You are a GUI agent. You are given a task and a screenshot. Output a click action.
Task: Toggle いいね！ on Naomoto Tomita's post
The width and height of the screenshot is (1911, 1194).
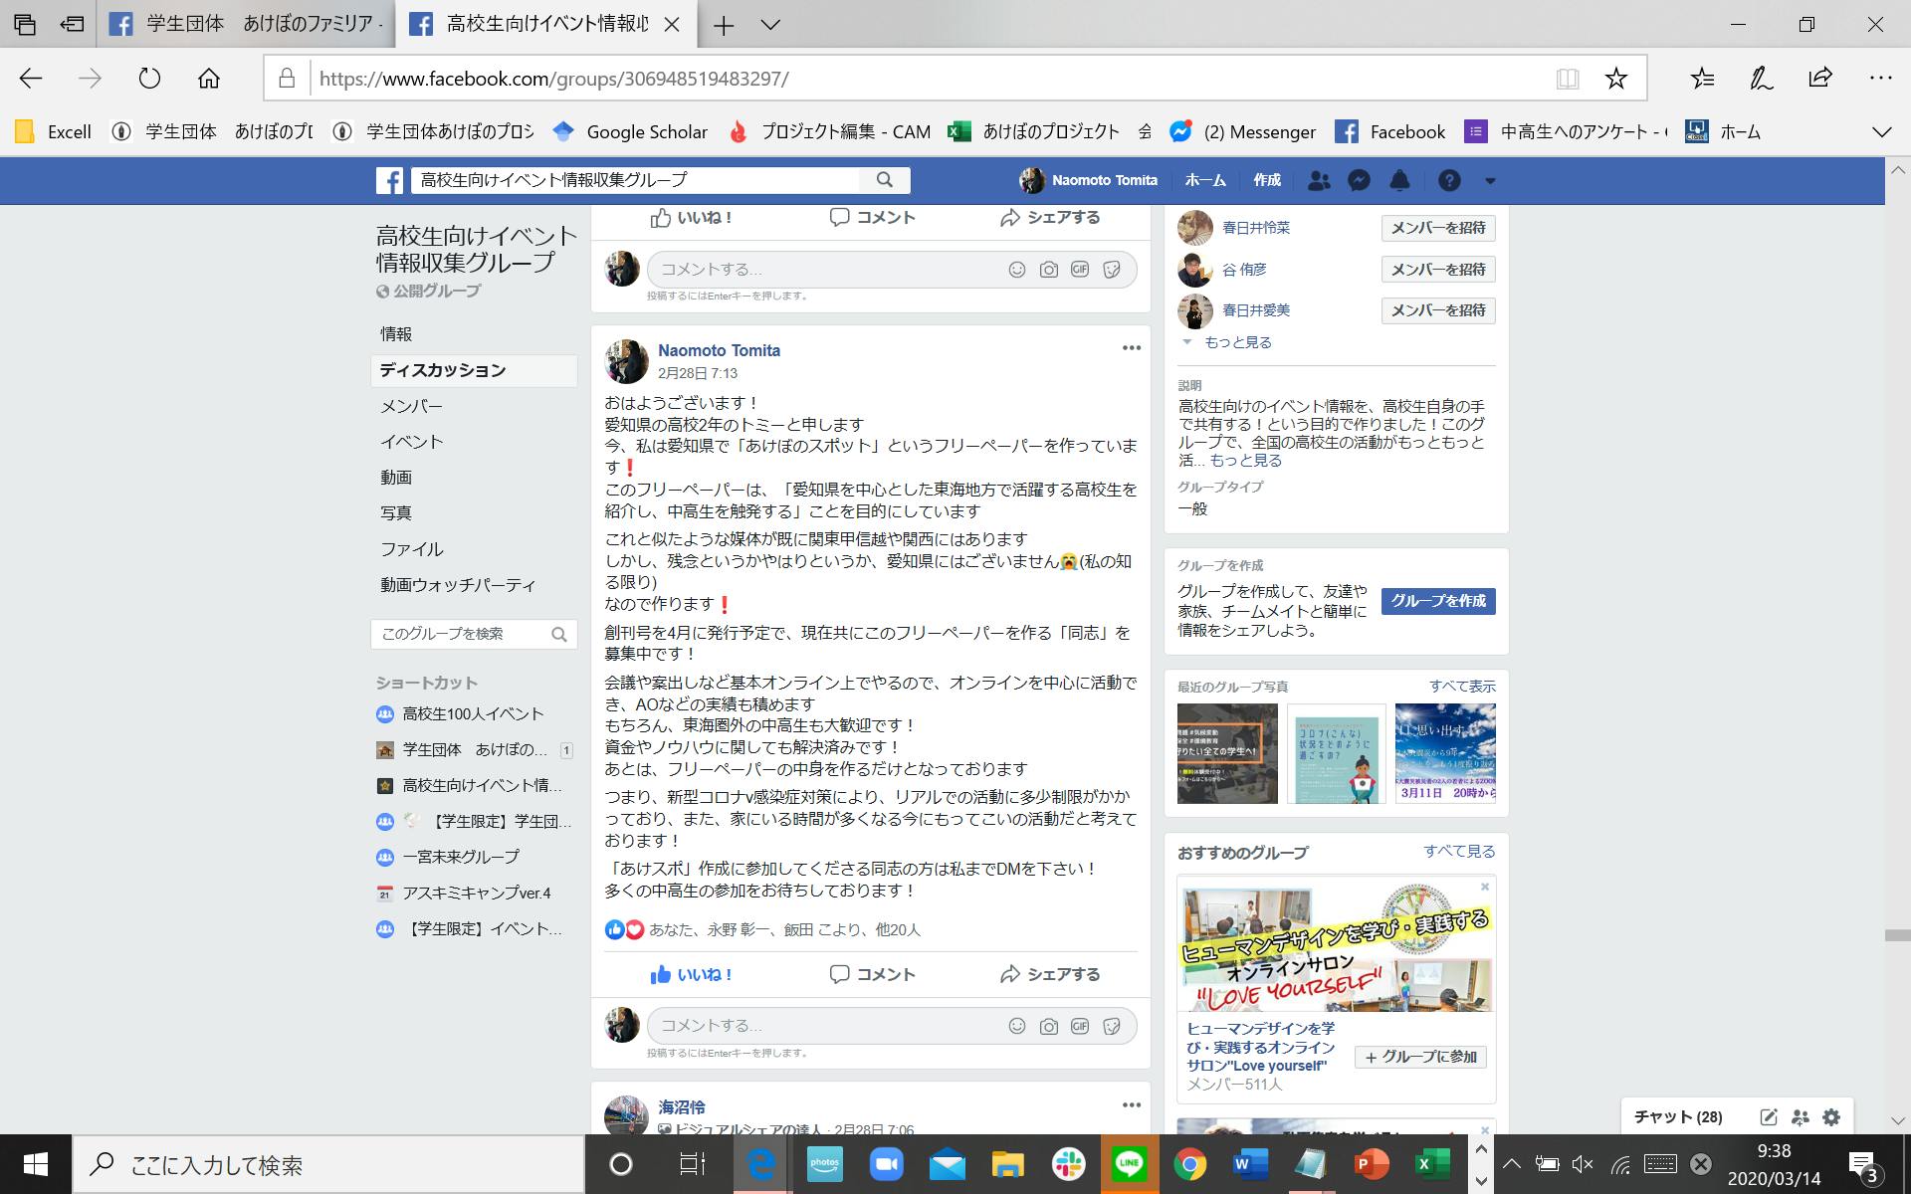(x=692, y=974)
